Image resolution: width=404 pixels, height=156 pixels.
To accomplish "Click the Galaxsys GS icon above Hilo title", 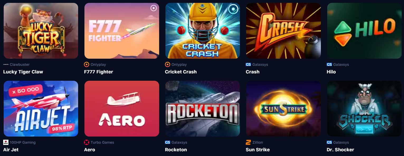I will pos(329,64).
